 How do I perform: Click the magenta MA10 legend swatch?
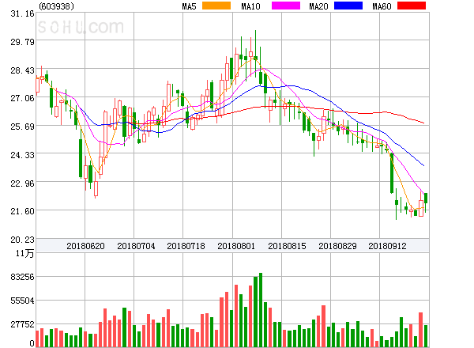pos(286,6)
